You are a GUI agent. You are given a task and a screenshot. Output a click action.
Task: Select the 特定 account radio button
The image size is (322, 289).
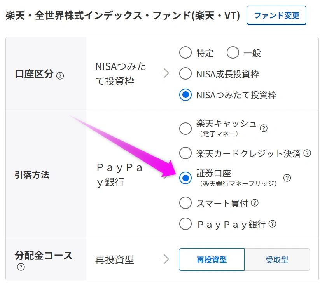[185, 52]
